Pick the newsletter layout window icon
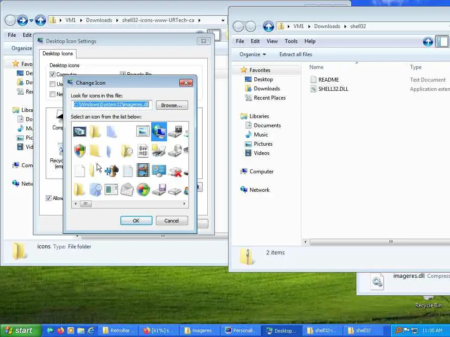The width and height of the screenshot is (450, 337). point(111,190)
